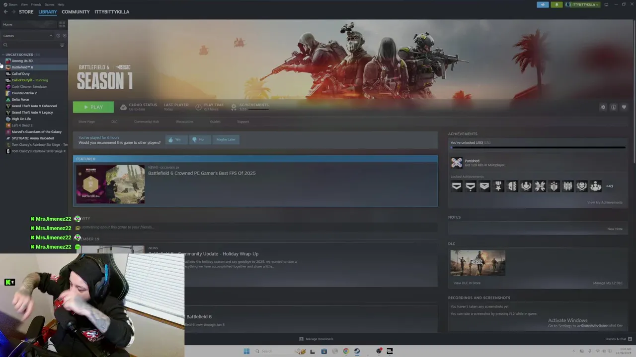Select Grand Theft Auto V Enhanced
The height and width of the screenshot is (357, 636).
[x=34, y=106]
